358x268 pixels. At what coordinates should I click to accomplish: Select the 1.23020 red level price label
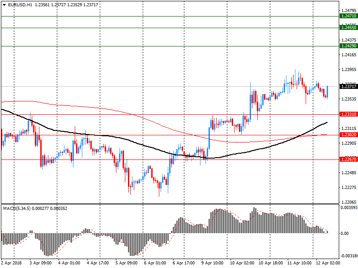pos(349,135)
